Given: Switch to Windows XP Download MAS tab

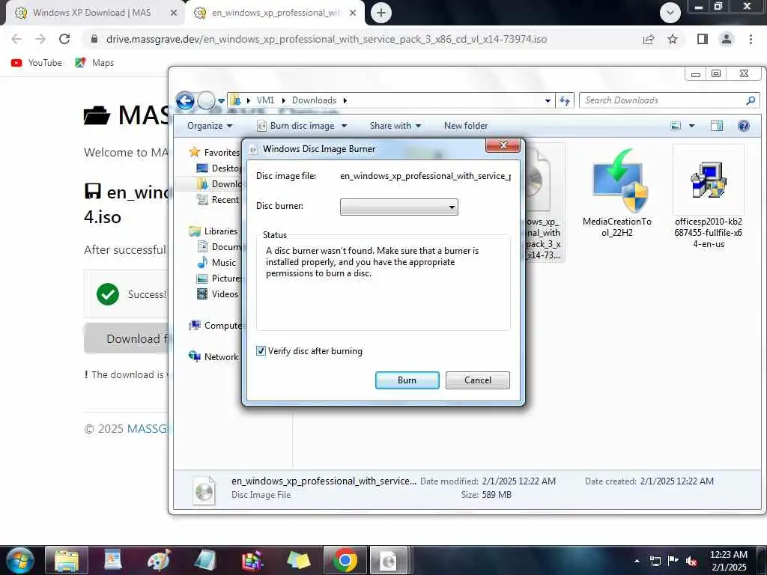Looking at the screenshot, I should point(92,13).
